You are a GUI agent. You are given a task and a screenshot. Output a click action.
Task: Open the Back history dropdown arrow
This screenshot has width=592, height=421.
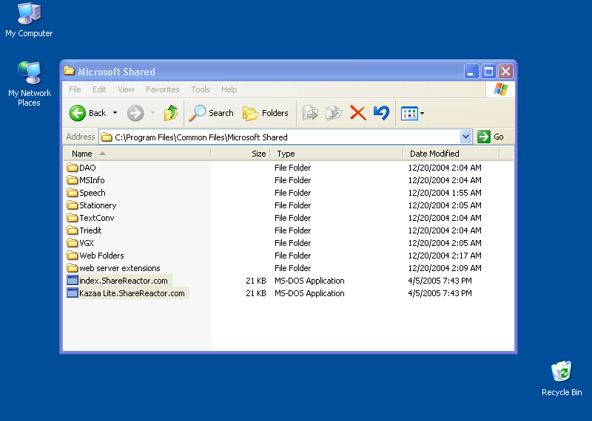click(115, 113)
